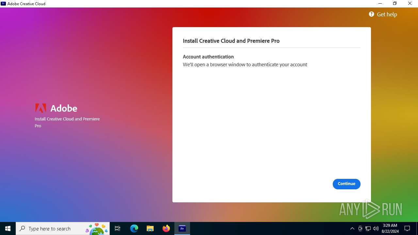Click the Install Creative Cloud and Premiere Pro heading
The width and height of the screenshot is (418, 235).
231,41
